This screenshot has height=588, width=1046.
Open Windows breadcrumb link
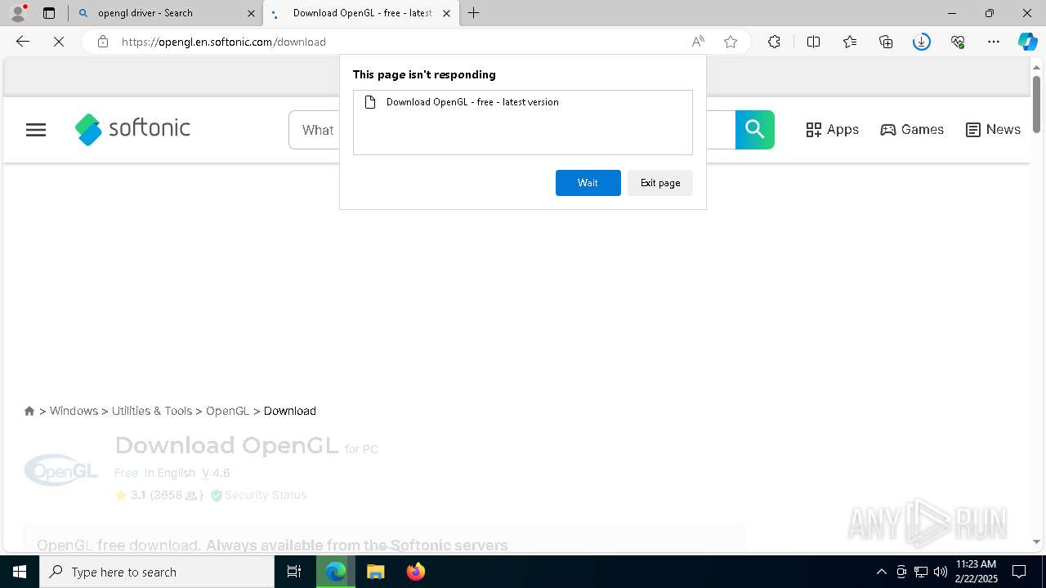74,411
